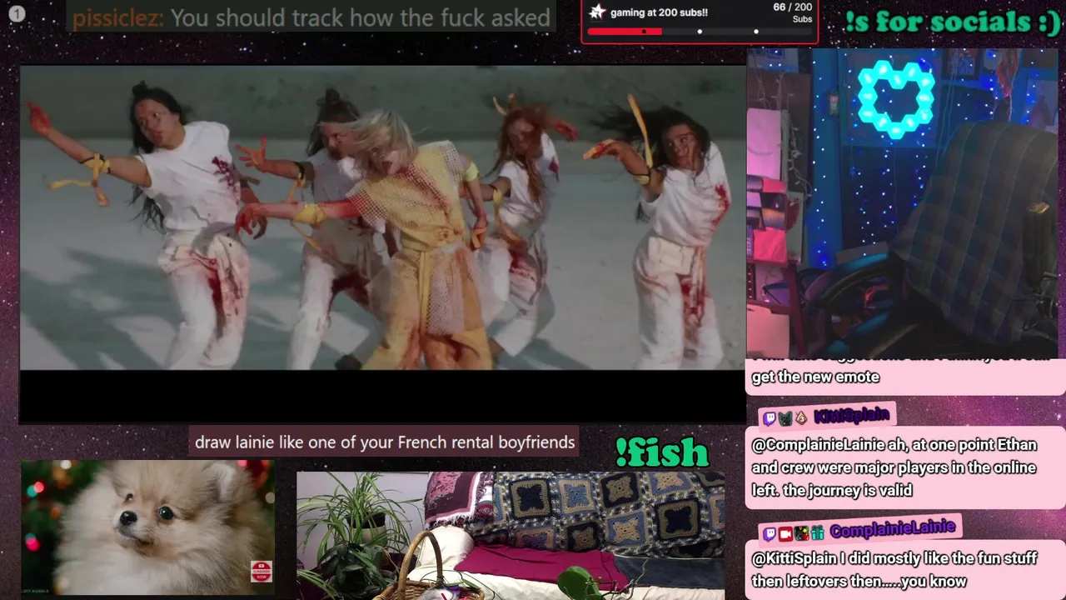Screen dimensions: 1066x600
Task: Click the main dancers video player
Action: (382, 244)
